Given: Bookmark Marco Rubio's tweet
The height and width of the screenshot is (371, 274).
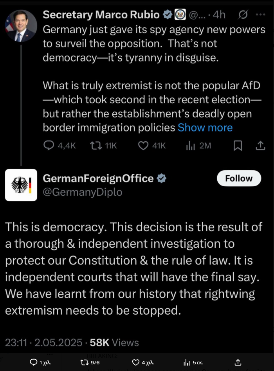Looking at the screenshot, I should pyautogui.click(x=238, y=146).
